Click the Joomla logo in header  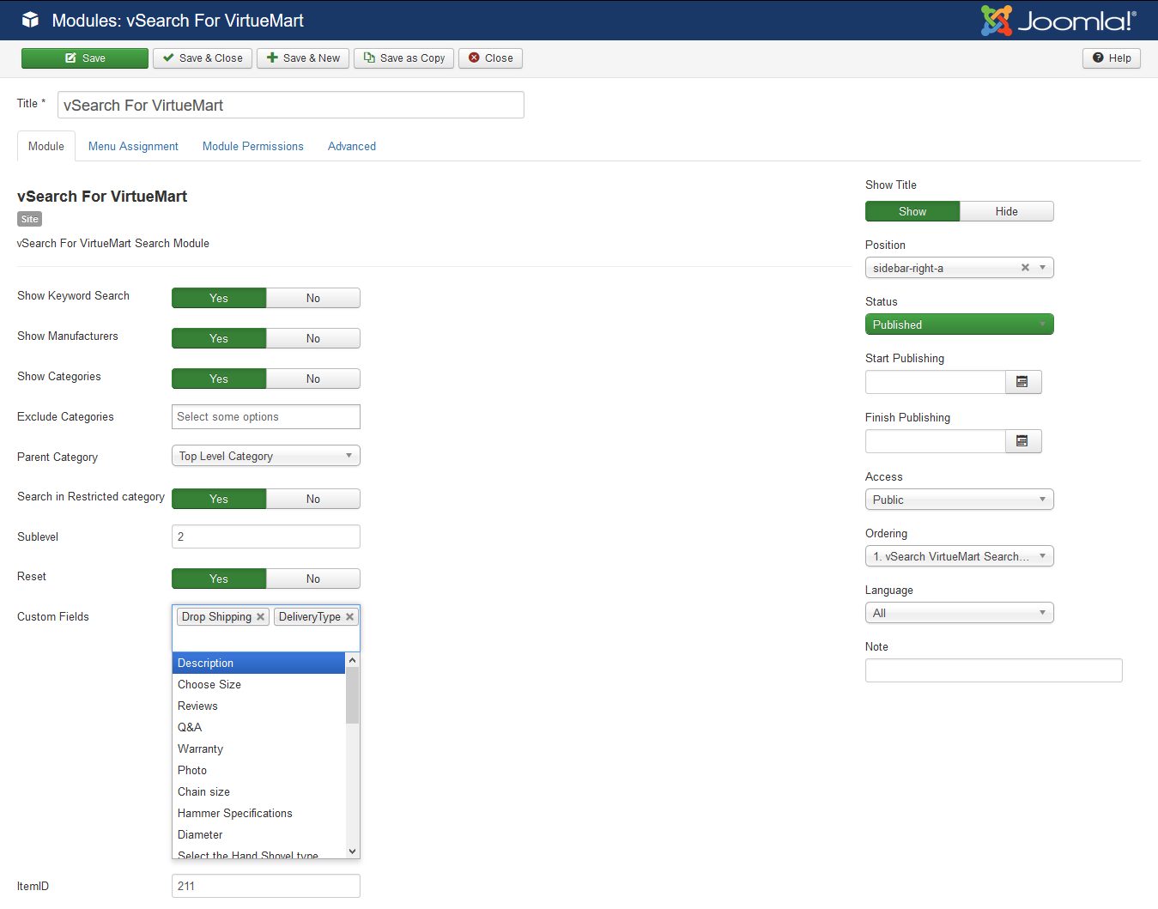[x=1058, y=21]
